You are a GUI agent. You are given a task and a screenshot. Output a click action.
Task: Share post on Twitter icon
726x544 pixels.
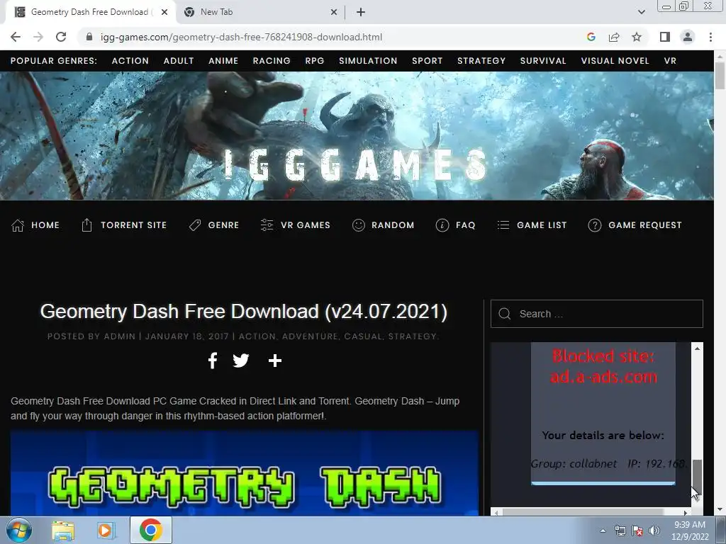point(241,361)
